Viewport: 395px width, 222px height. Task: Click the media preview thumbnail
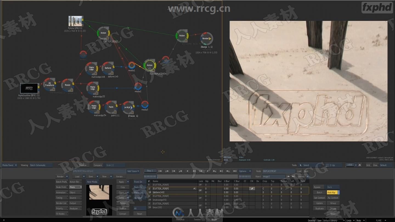[99, 200]
